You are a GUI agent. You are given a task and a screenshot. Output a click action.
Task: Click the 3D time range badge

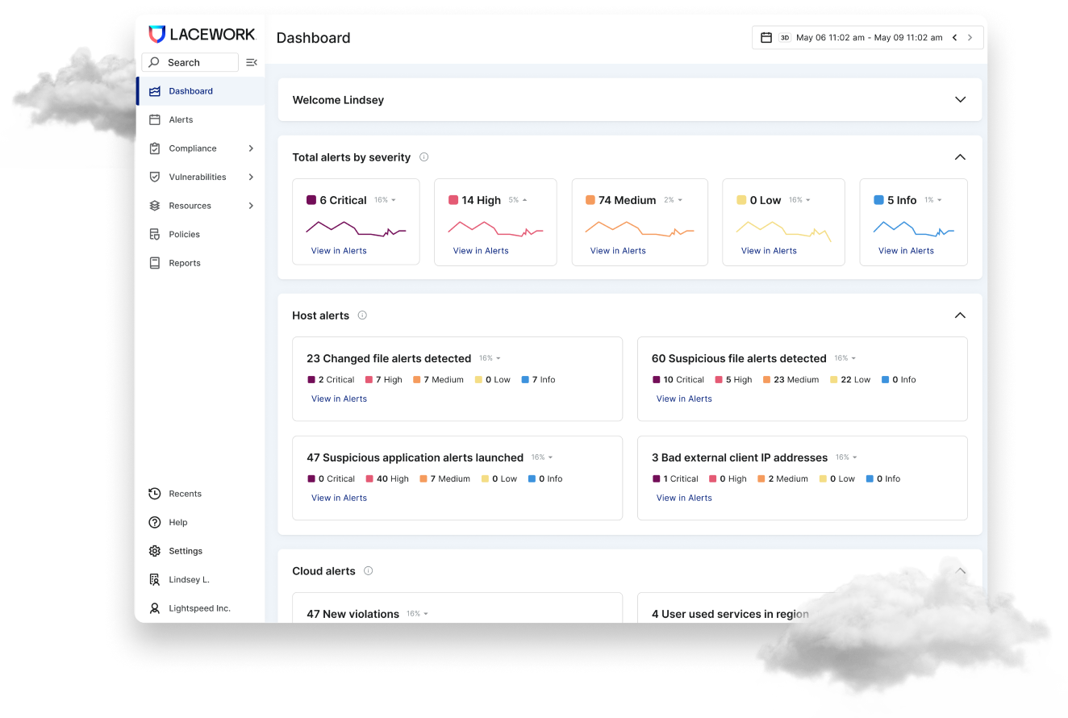tap(785, 37)
